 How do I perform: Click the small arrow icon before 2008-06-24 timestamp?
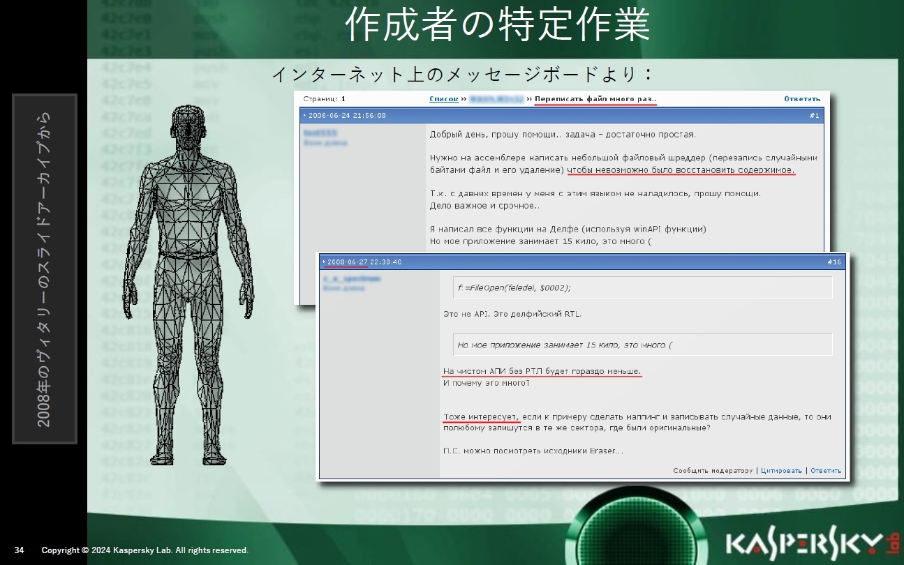pos(305,116)
